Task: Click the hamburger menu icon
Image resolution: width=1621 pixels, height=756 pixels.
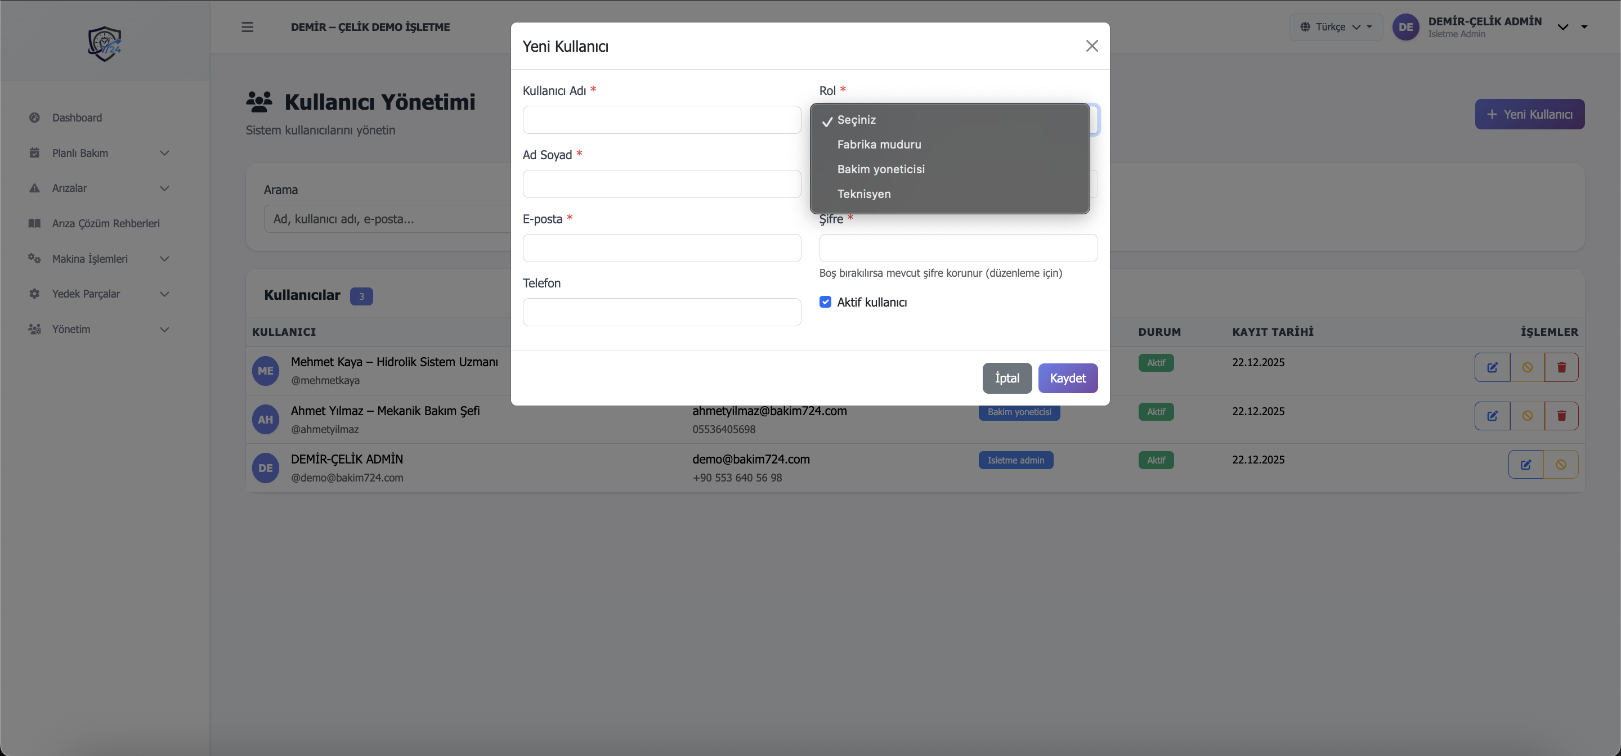Action: pos(247,27)
